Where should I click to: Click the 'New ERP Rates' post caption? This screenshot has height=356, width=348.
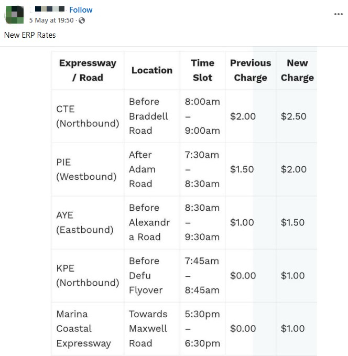click(x=30, y=35)
